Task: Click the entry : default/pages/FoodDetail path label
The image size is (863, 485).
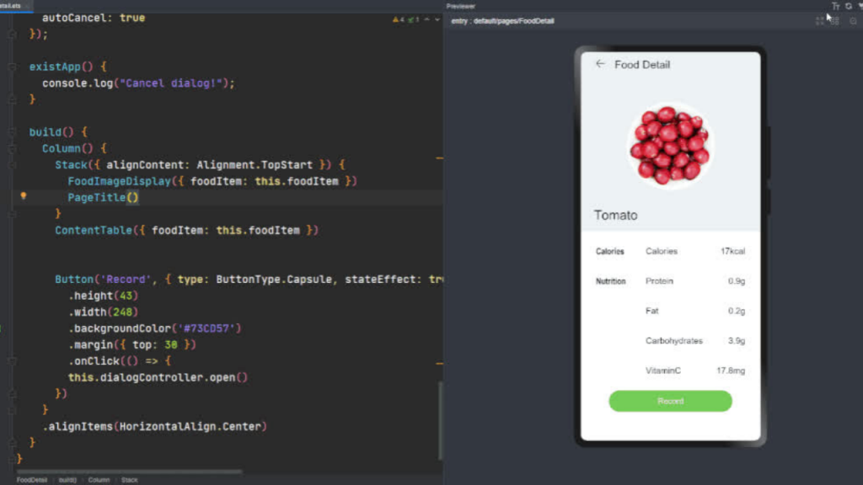Action: coord(502,21)
